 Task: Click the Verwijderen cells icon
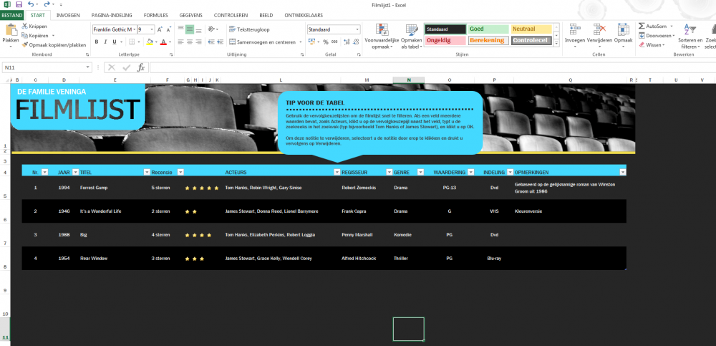[599, 30]
